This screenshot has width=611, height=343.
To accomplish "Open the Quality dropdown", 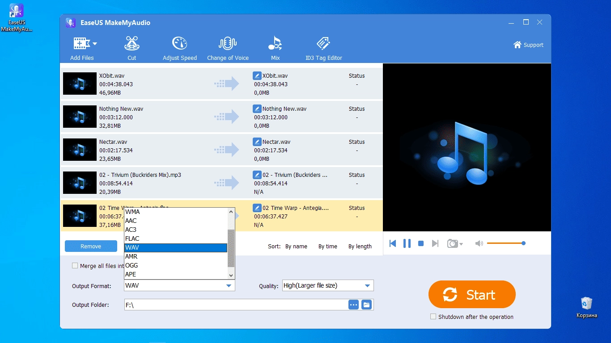I will [328, 285].
